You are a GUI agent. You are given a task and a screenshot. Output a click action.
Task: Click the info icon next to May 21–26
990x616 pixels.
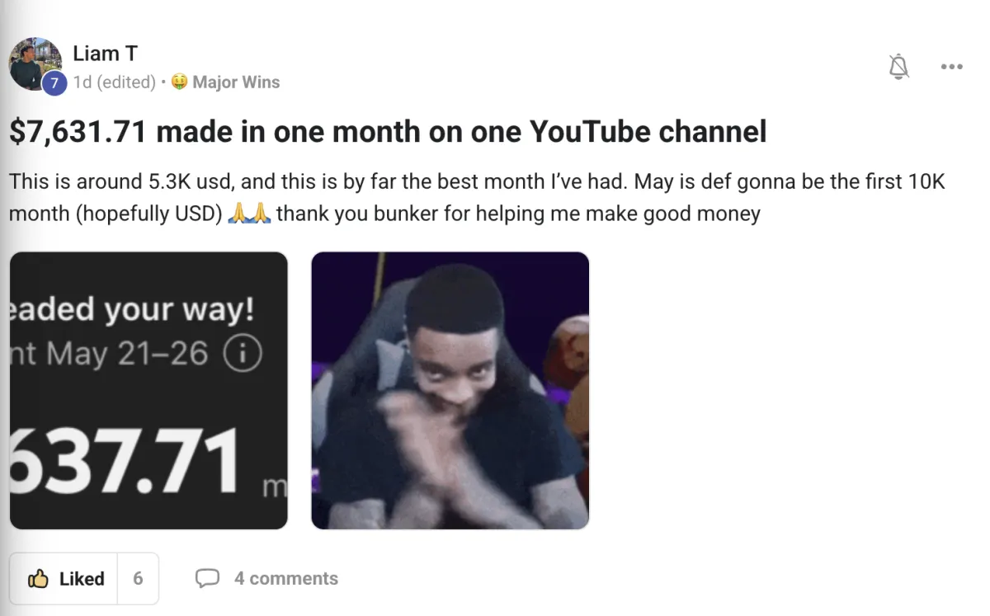(243, 355)
